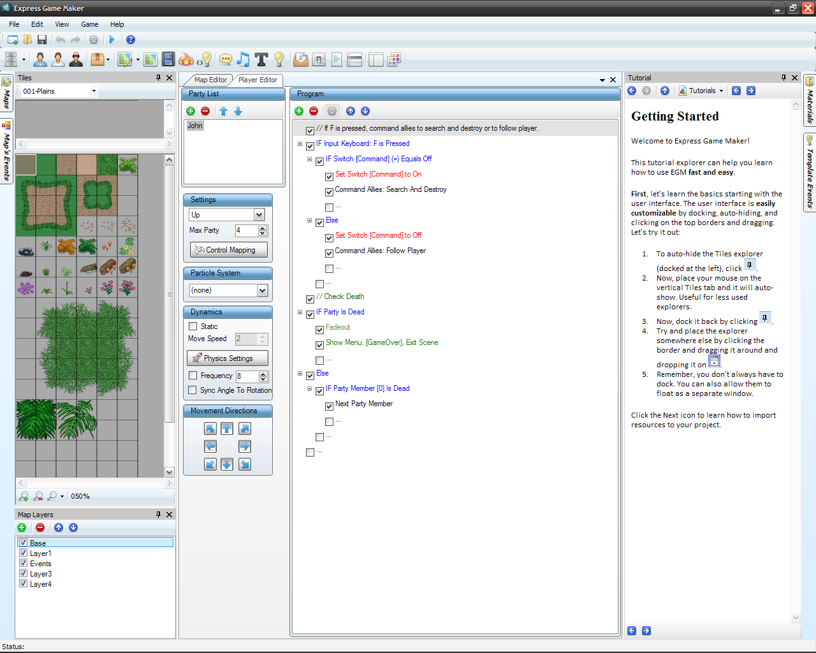Open the 001-Plains tileset dropdown
This screenshot has width=816, height=653.
click(94, 91)
